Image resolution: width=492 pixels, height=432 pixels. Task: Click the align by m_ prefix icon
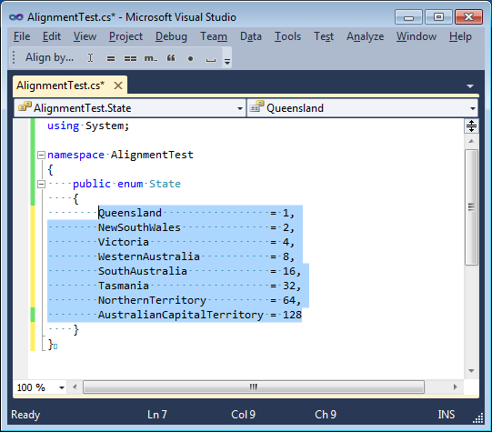pos(151,58)
